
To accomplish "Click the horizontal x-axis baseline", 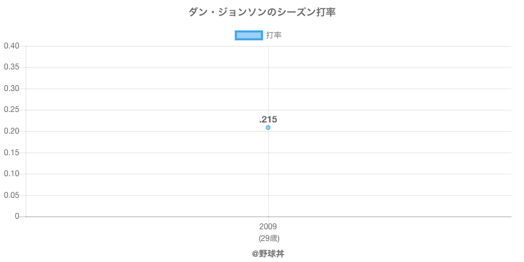I will click(393, 216).
